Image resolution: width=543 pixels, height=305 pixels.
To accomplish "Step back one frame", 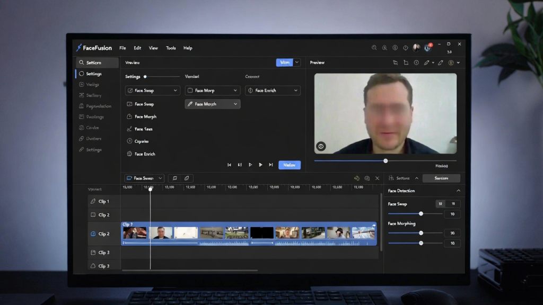I will click(x=240, y=165).
